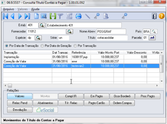Click the Título input field
The image size is (167, 124).
112,38
